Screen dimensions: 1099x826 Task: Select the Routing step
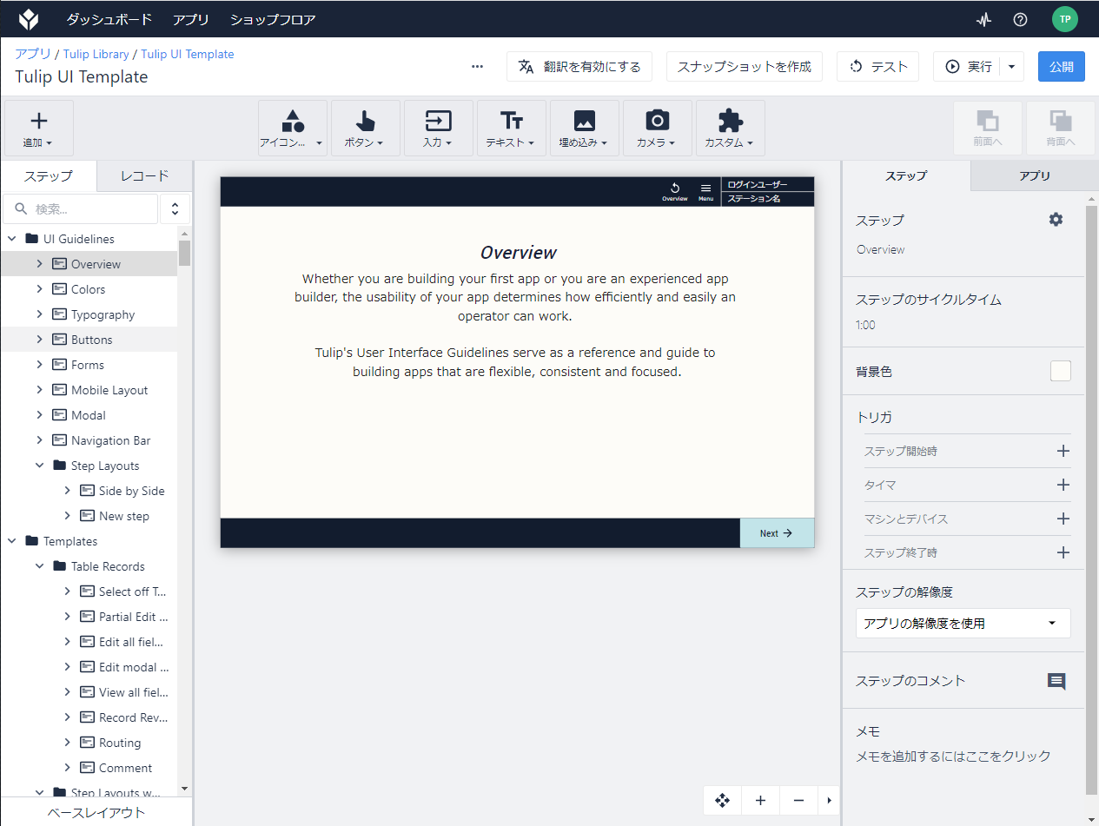[x=89, y=743]
